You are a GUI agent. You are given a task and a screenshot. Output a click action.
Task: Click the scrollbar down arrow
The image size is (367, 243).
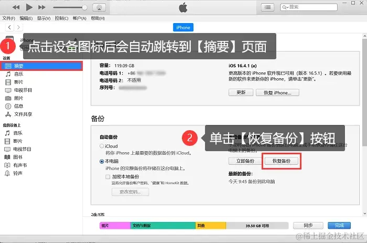pos(365,214)
